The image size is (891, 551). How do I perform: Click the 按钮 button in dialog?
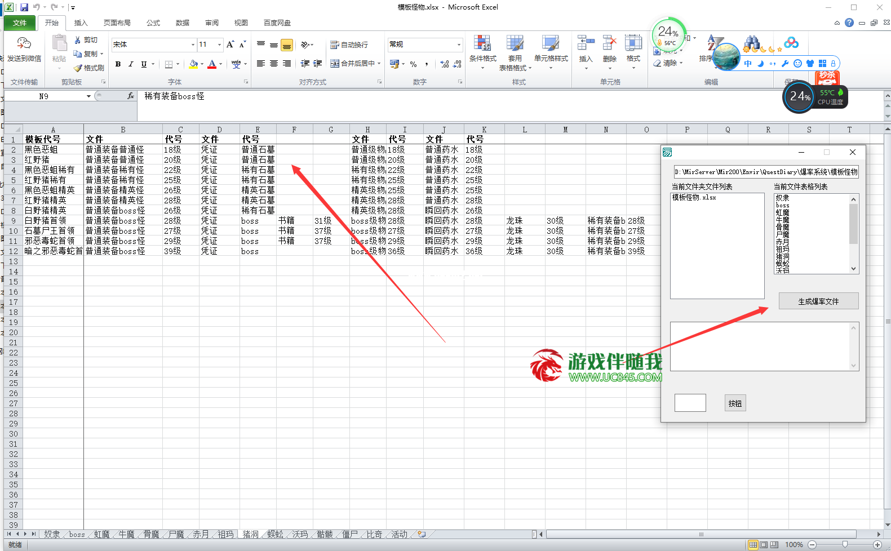pyautogui.click(x=735, y=403)
